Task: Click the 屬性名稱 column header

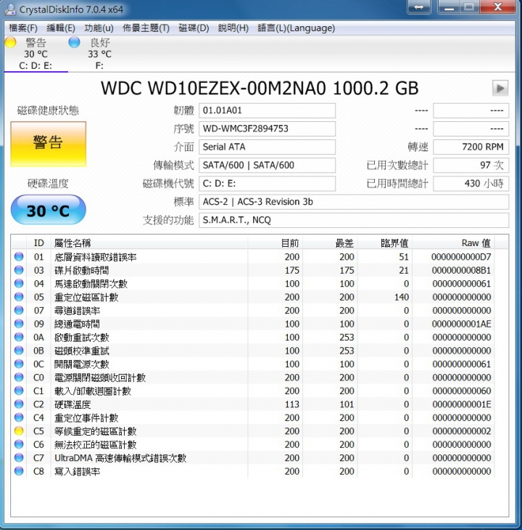Action: [149, 242]
